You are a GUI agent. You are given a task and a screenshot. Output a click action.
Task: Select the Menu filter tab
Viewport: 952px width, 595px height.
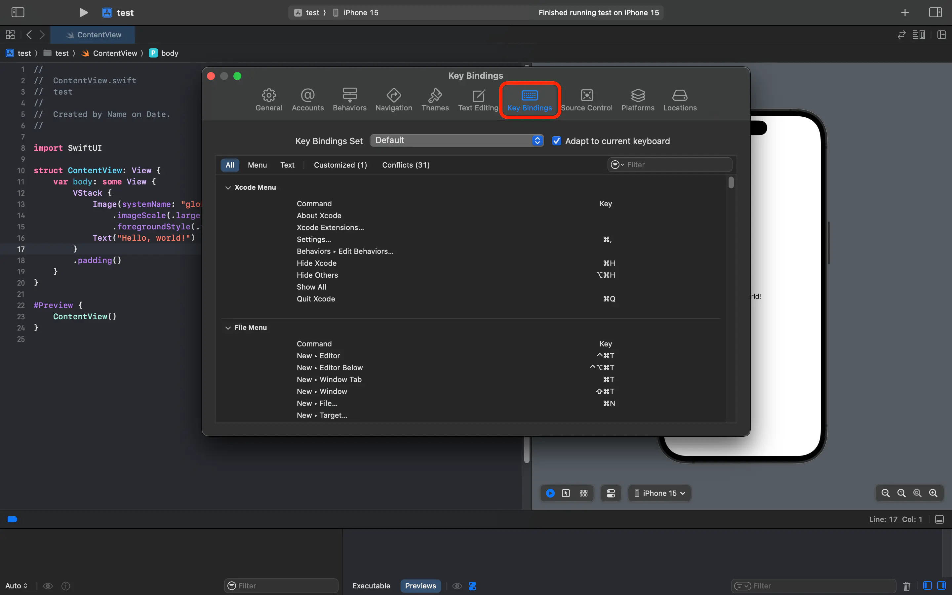click(x=257, y=165)
